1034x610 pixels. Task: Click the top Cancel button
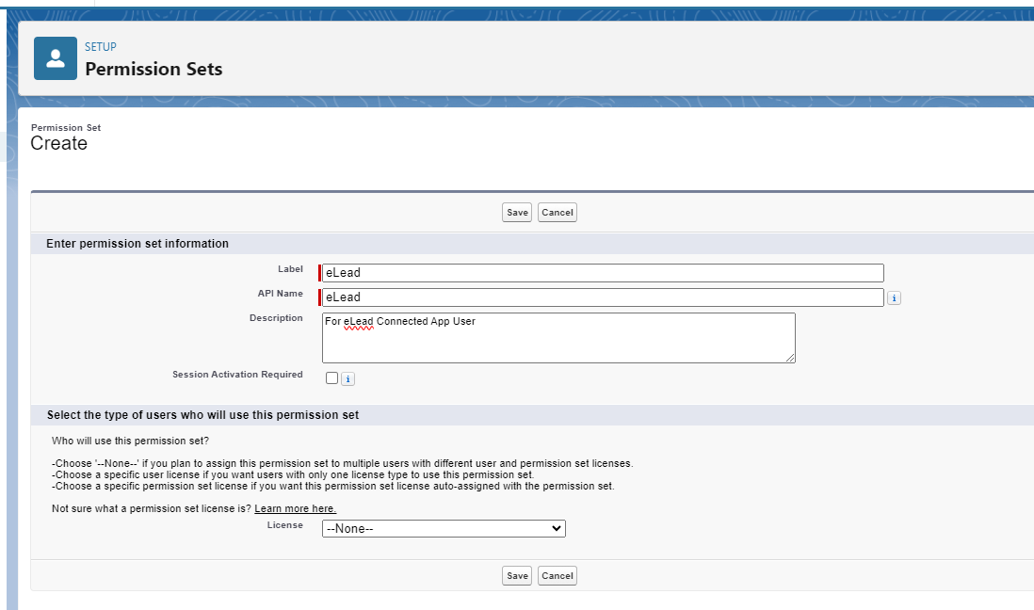(x=557, y=212)
